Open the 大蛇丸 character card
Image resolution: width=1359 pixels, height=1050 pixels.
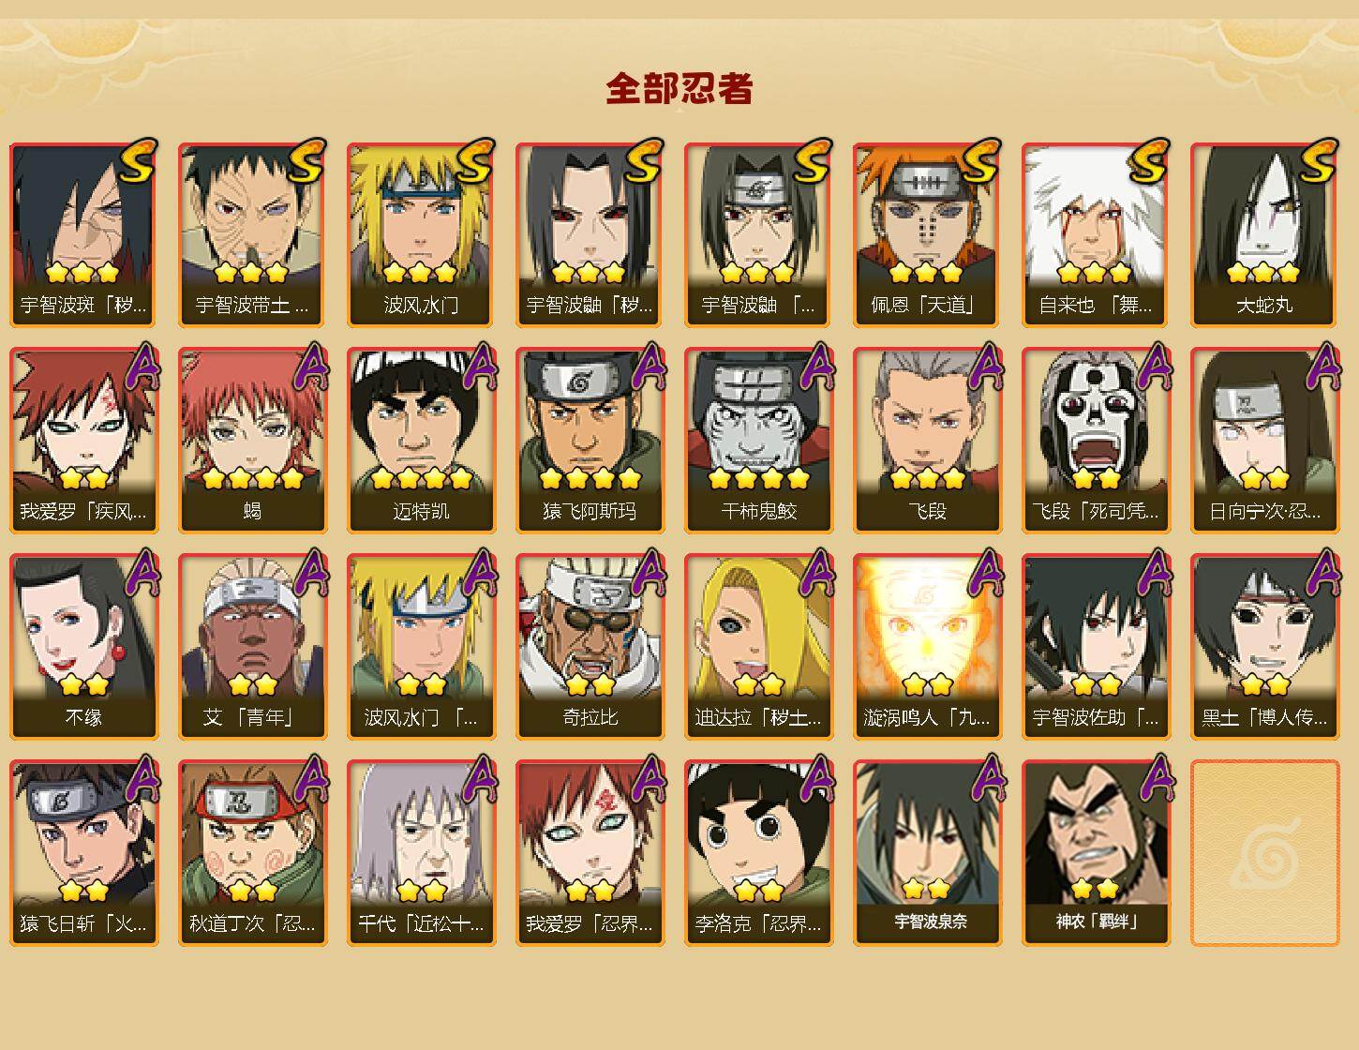pyautogui.click(x=1264, y=234)
